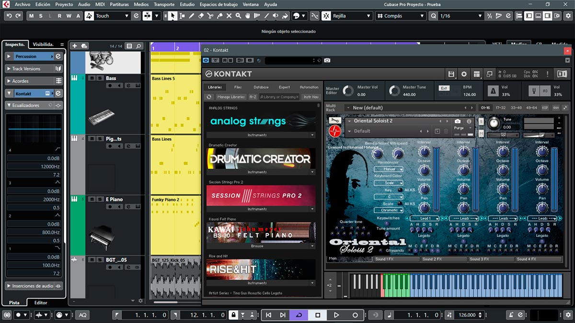Click the Record button in transport
575x323 pixels.
(355, 315)
